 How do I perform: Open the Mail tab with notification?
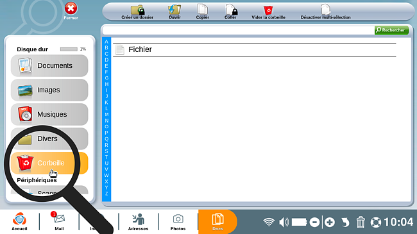[x=59, y=222]
